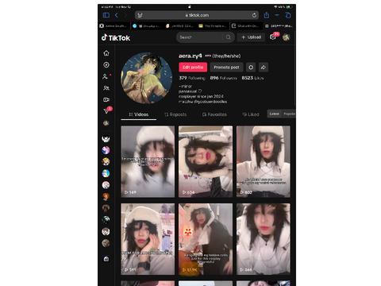This screenshot has width=381, height=286.
Task: Open the page format menu in address bar
Action: [140, 15]
